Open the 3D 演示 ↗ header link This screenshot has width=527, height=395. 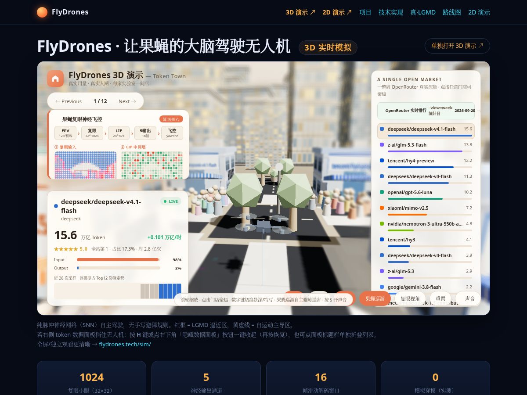(x=300, y=12)
